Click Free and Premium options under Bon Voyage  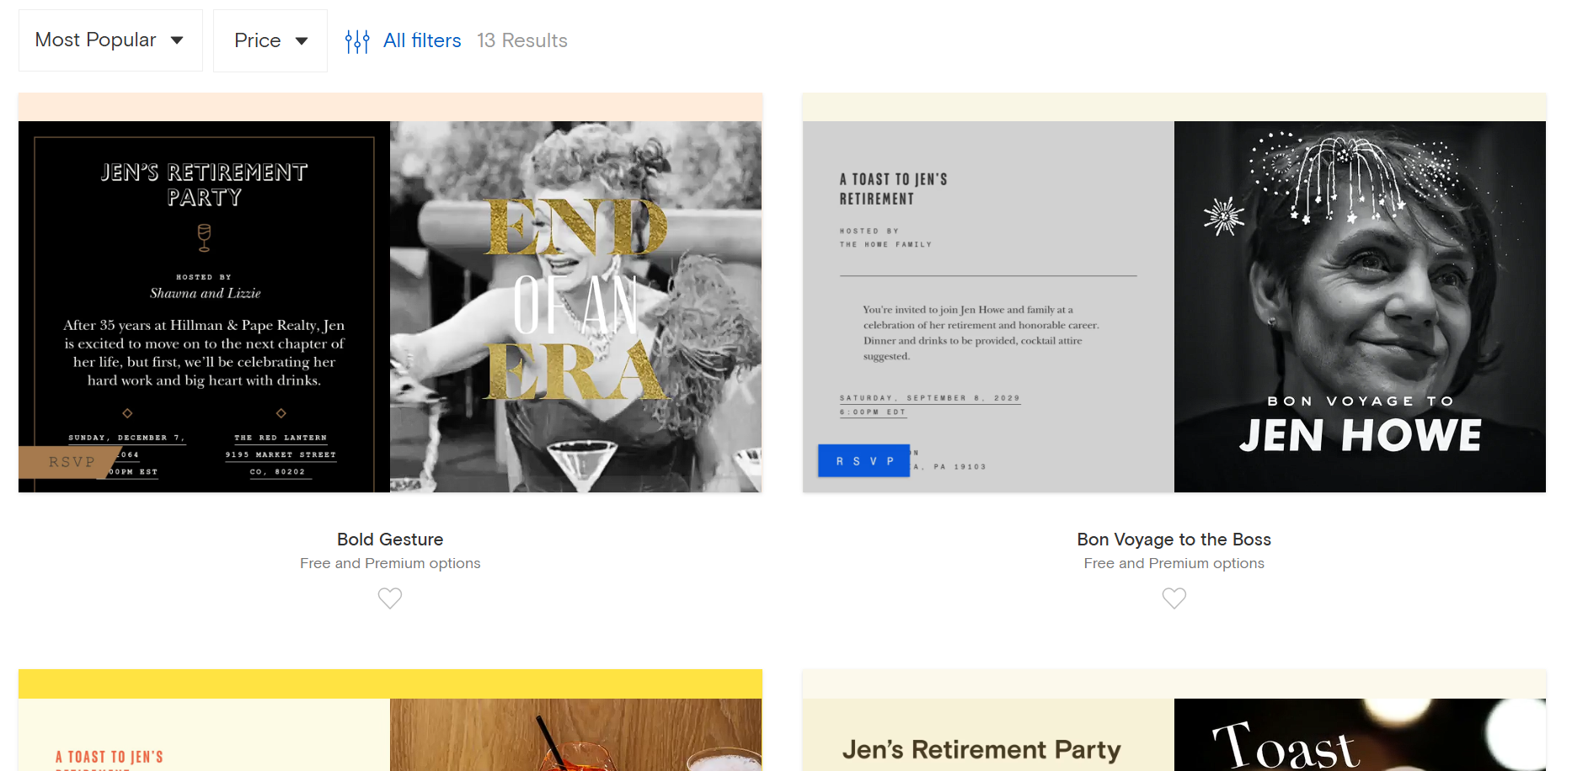pyautogui.click(x=1174, y=563)
